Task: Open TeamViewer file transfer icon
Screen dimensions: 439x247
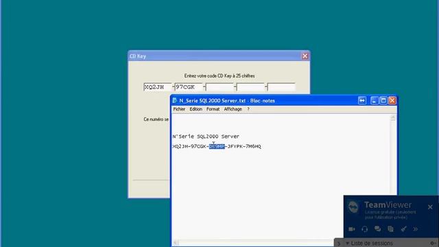Action: point(390,229)
